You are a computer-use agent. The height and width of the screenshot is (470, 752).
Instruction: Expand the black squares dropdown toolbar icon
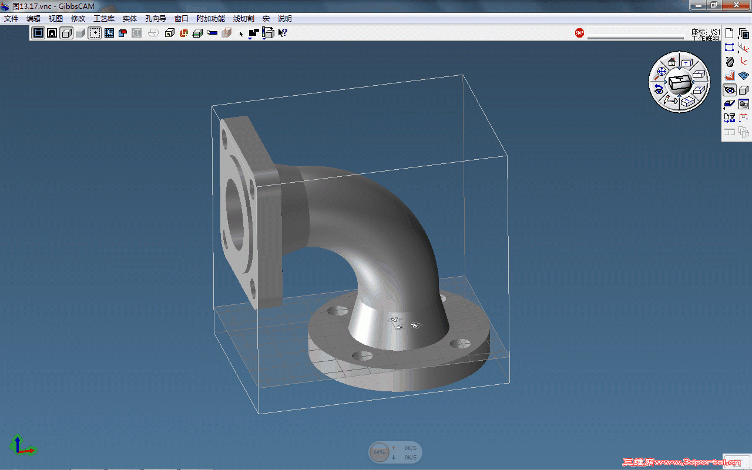tap(253, 33)
